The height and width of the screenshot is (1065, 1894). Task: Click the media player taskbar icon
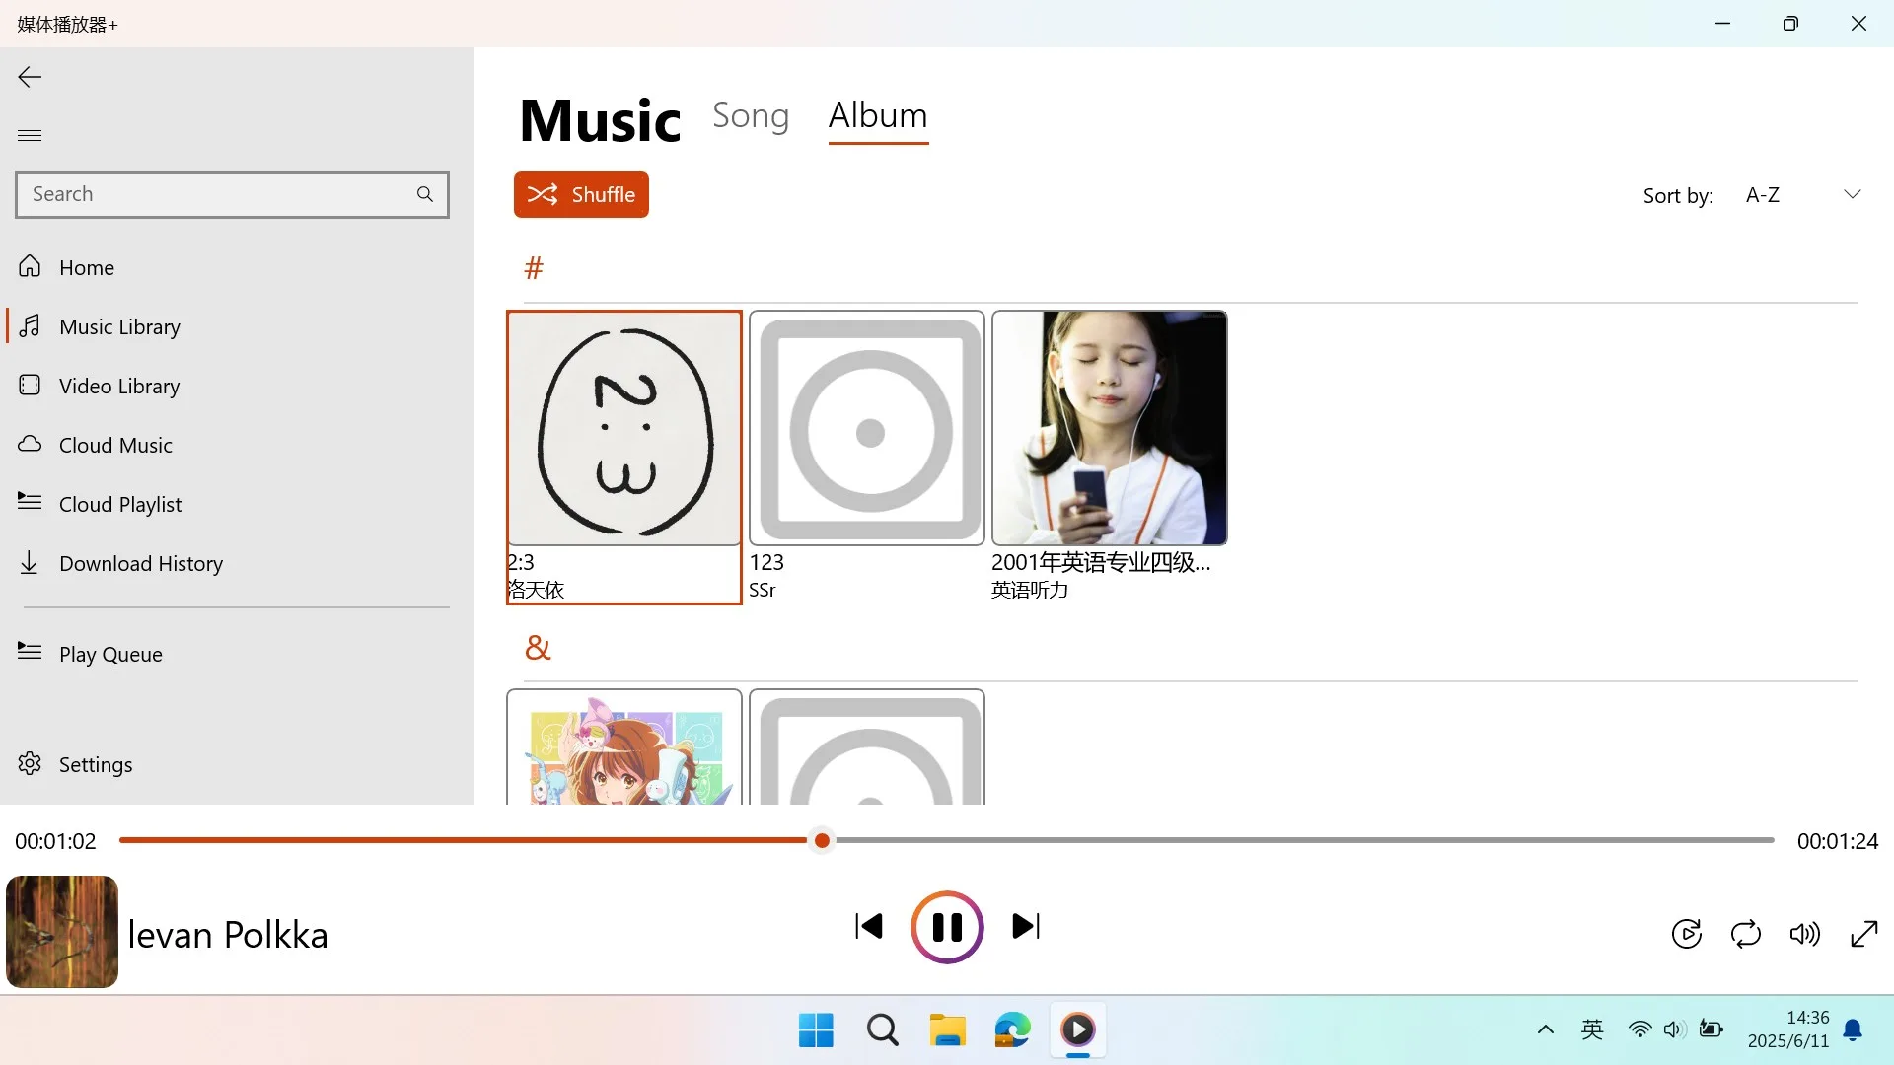(x=1078, y=1030)
